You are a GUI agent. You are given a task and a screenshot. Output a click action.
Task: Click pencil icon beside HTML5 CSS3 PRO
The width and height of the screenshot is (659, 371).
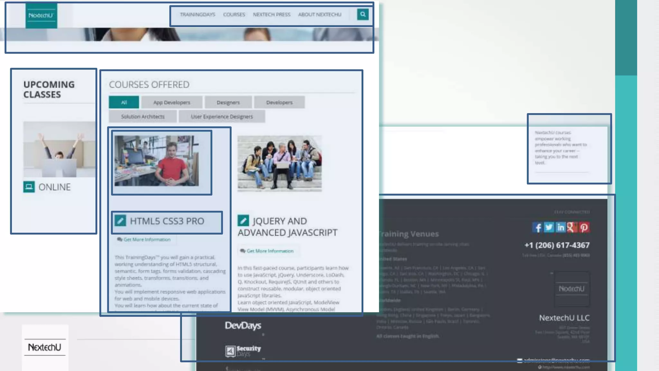[120, 221]
